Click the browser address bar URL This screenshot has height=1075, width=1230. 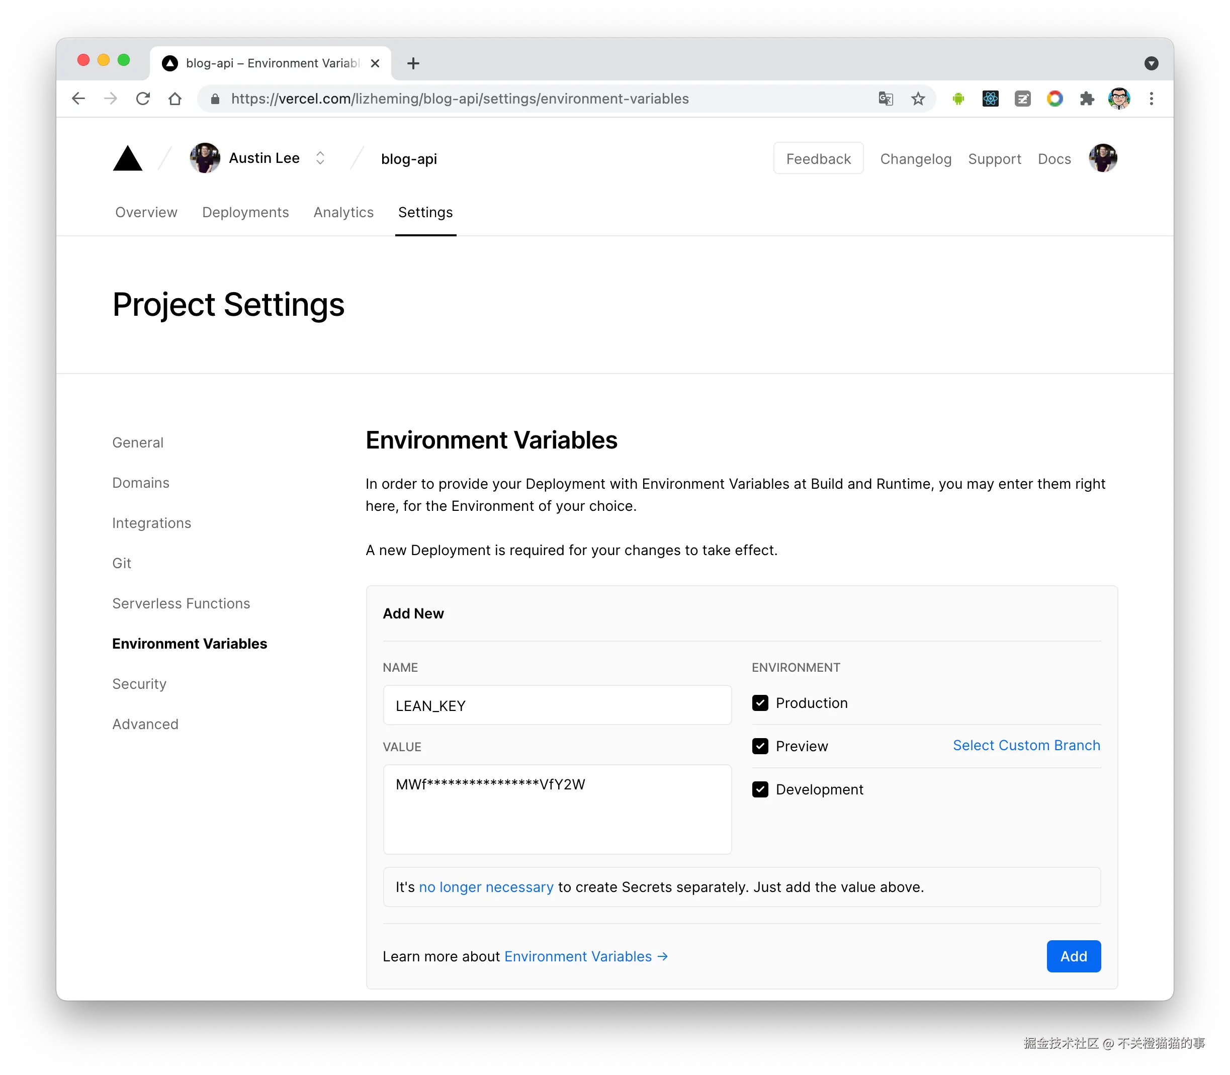coord(460,99)
